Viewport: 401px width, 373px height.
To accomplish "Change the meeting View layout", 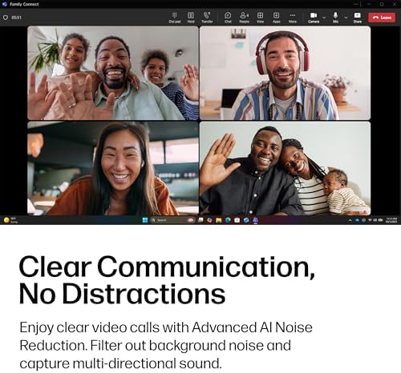I will [260, 18].
